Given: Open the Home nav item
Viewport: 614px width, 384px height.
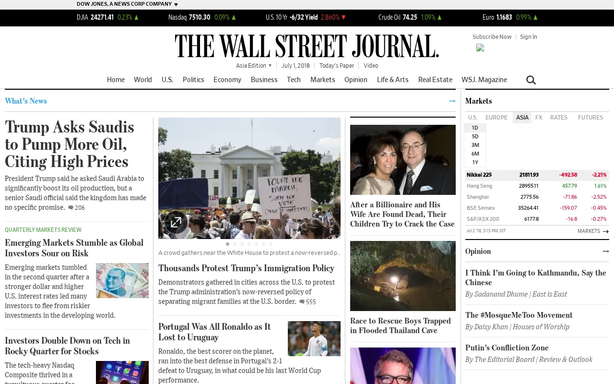Looking at the screenshot, I should pyautogui.click(x=116, y=80).
